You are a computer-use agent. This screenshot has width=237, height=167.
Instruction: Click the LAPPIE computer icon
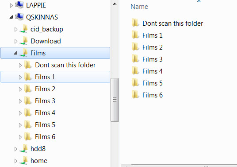(x=19, y=5)
